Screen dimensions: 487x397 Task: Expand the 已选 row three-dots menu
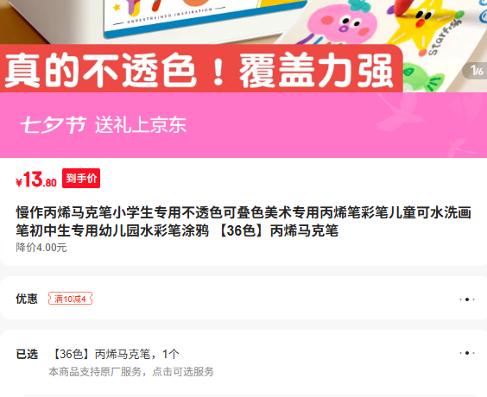coord(467,353)
